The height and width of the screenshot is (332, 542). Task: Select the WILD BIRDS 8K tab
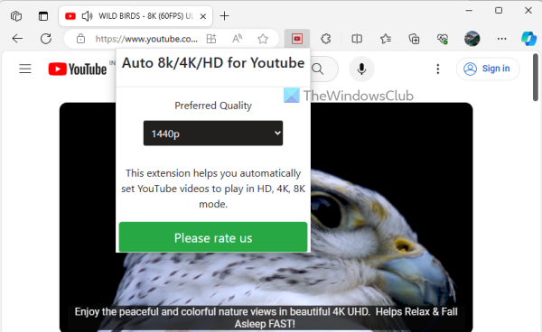tap(135, 16)
